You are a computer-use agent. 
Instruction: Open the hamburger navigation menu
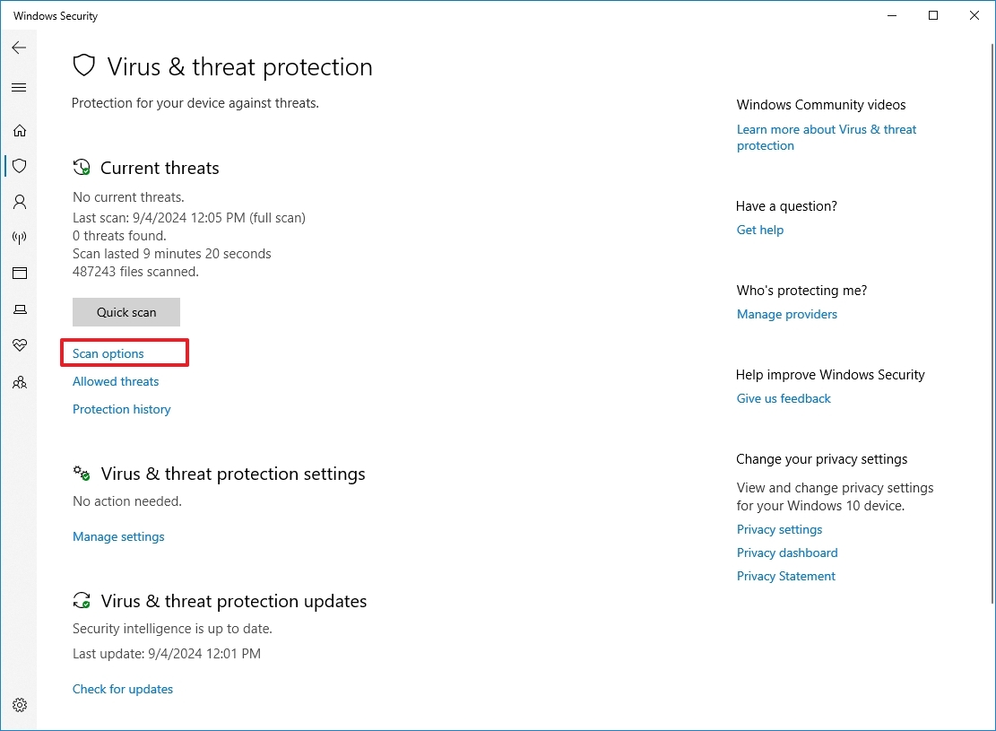click(x=19, y=88)
